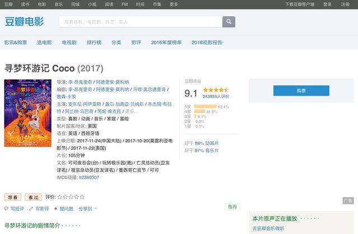Open actor link 安东尼·冈萨雷斯
358x234 pixels.
pyautogui.click(x=84, y=104)
